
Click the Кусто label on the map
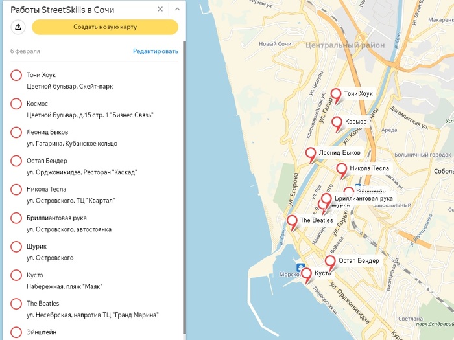[x=322, y=273]
